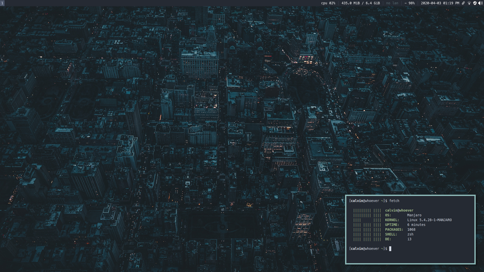The image size is (484, 272).
Task: Click the memory usage 435.0 MiB block
Action: tap(361, 3)
